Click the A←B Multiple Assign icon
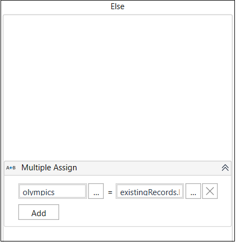 [x=11, y=168]
